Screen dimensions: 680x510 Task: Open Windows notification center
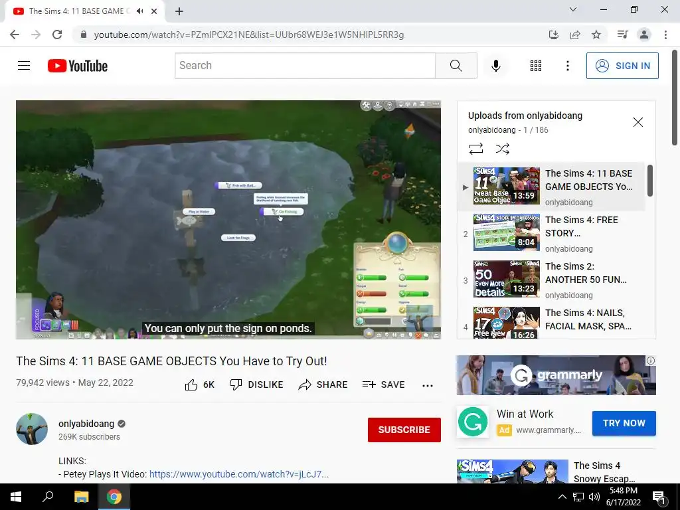[659, 497]
